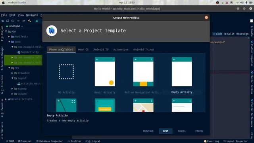The image size is (254, 143).
Task: Open the Profiler tool window
Action: click(x=74, y=141)
